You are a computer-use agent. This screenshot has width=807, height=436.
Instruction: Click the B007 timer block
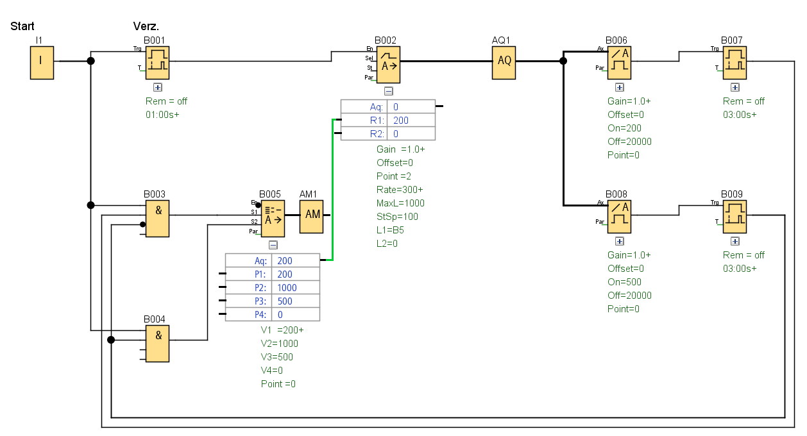point(735,62)
